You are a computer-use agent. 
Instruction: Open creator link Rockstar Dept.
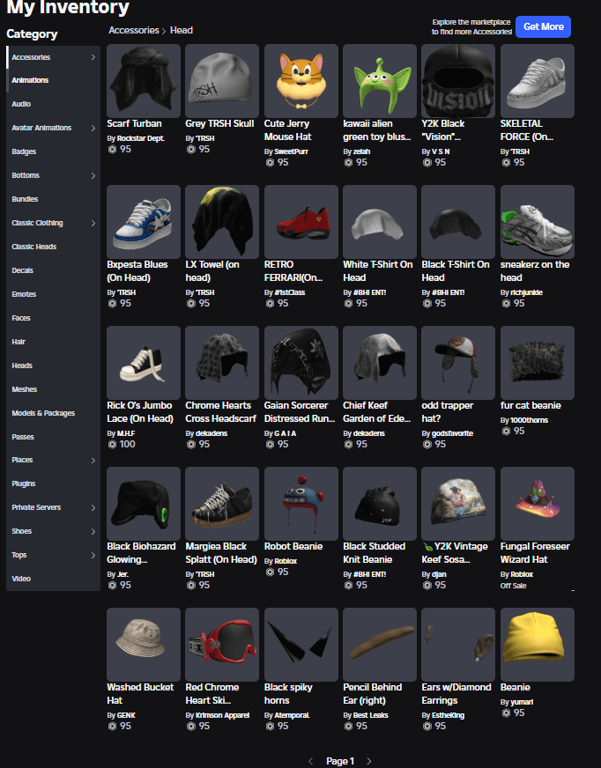click(x=140, y=138)
